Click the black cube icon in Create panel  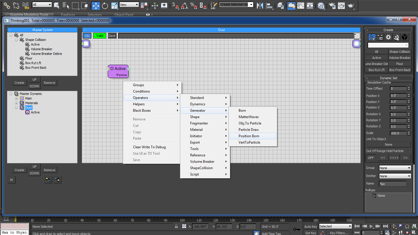click(405, 37)
